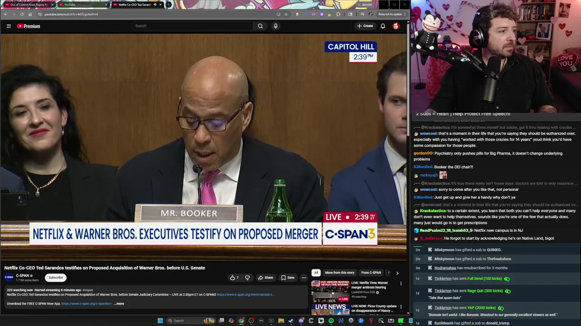Open Spotify from the taskbar
The height and width of the screenshot is (326, 581).
pyautogui.click(x=331, y=321)
